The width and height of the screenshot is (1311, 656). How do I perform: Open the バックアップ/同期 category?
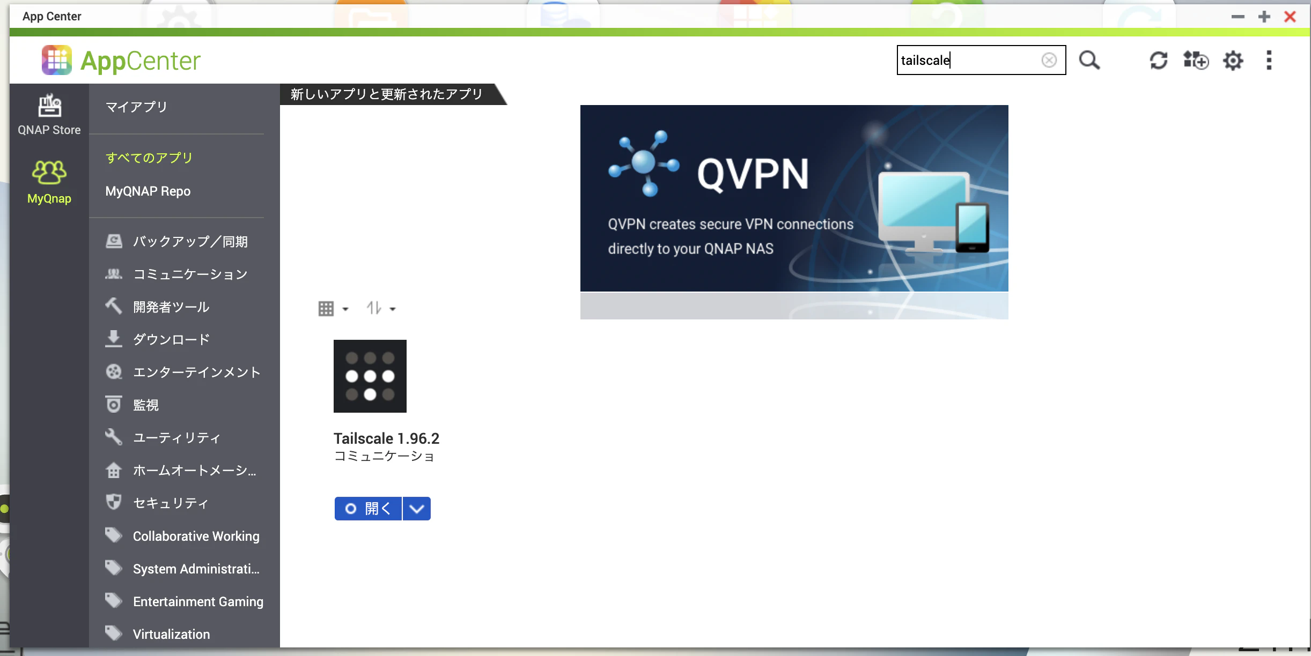point(190,242)
